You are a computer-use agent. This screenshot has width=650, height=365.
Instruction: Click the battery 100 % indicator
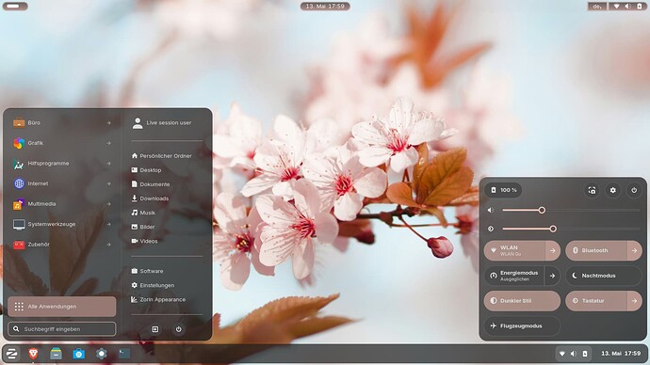point(504,190)
